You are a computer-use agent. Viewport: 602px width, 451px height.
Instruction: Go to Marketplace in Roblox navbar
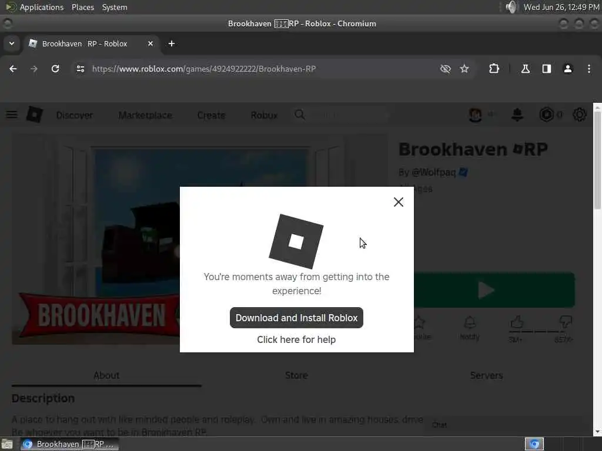coord(145,115)
